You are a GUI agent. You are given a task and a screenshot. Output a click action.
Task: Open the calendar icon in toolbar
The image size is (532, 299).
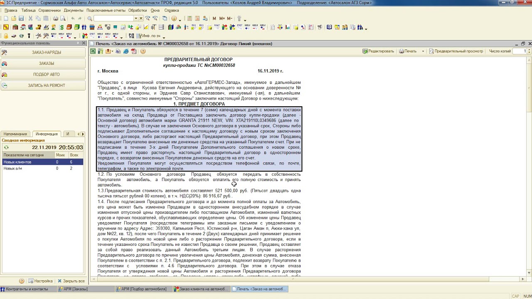tap(197, 18)
